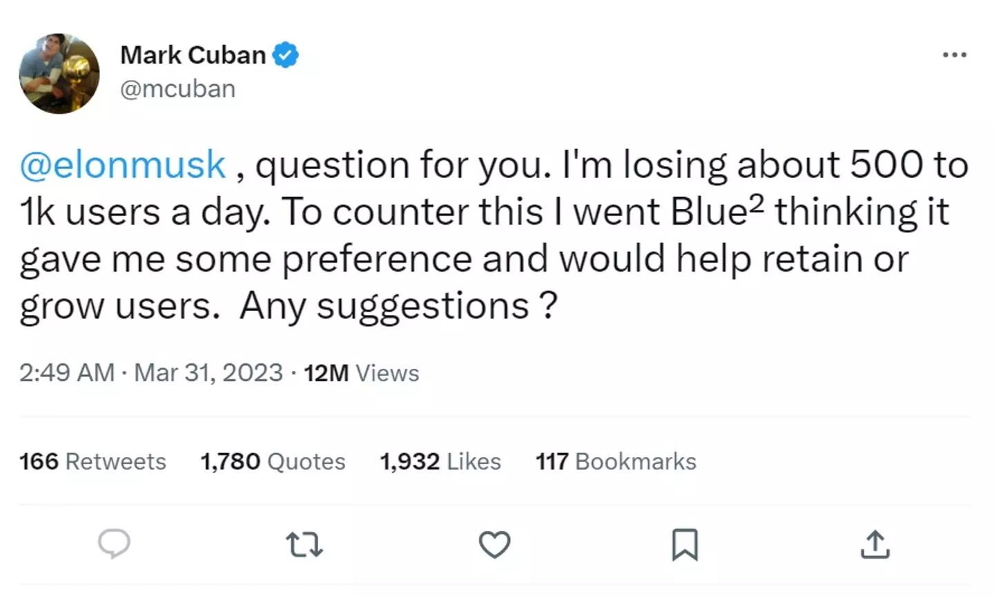Follow the @elonmusk mention link

click(x=123, y=165)
